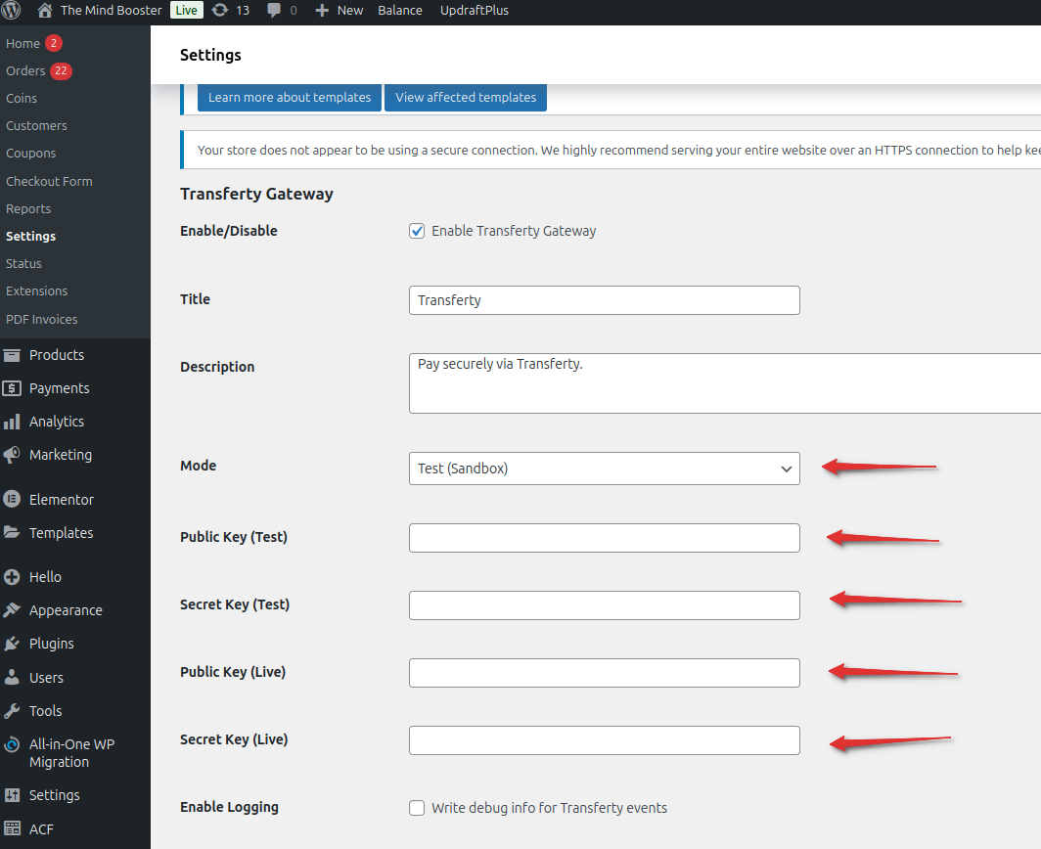Click Learn more about templates button

(x=290, y=98)
